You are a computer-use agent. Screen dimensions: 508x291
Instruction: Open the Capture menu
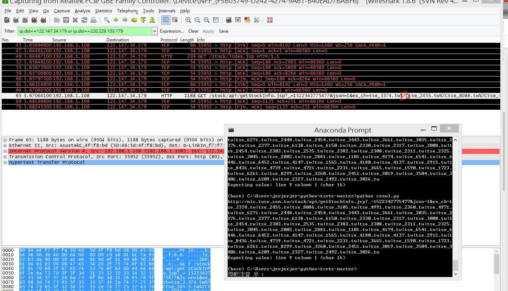(62, 11)
